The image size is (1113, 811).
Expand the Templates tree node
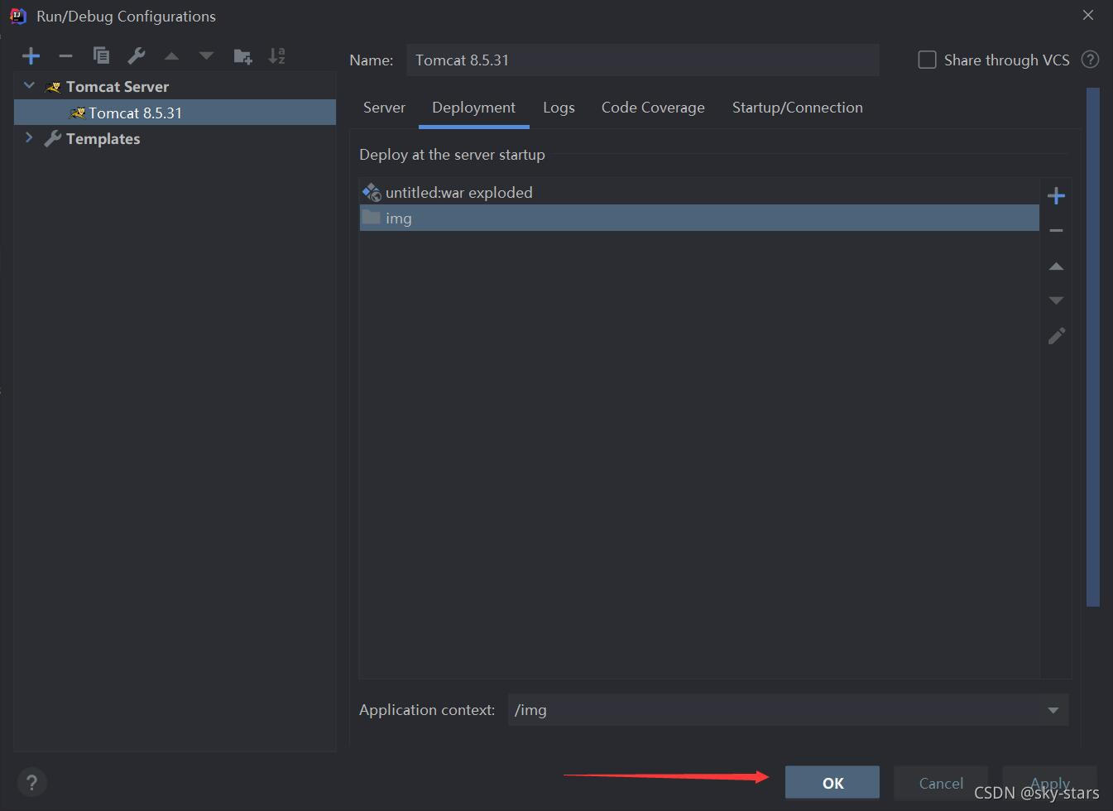tap(29, 137)
